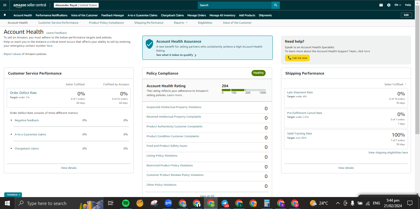The height and width of the screenshot is (209, 420).
Task: Click the Account Health Rating progress bar
Action: click(x=244, y=90)
